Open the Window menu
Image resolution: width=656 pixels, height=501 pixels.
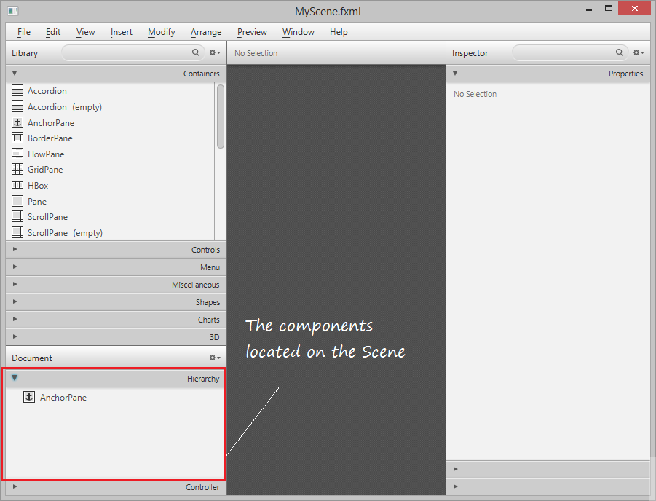[298, 32]
